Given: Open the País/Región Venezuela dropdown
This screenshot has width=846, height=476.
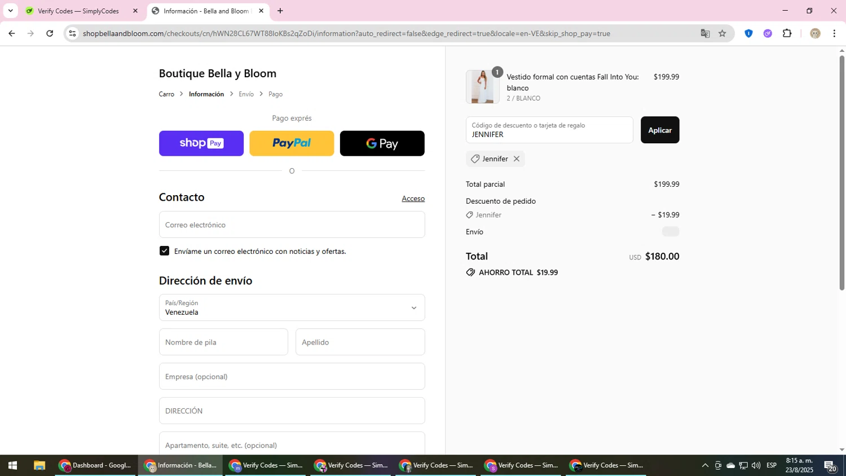Looking at the screenshot, I should pyautogui.click(x=292, y=307).
